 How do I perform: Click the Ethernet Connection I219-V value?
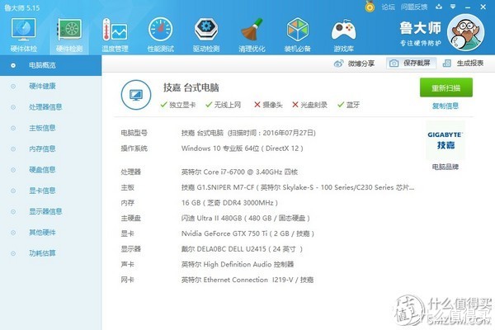click(247, 280)
